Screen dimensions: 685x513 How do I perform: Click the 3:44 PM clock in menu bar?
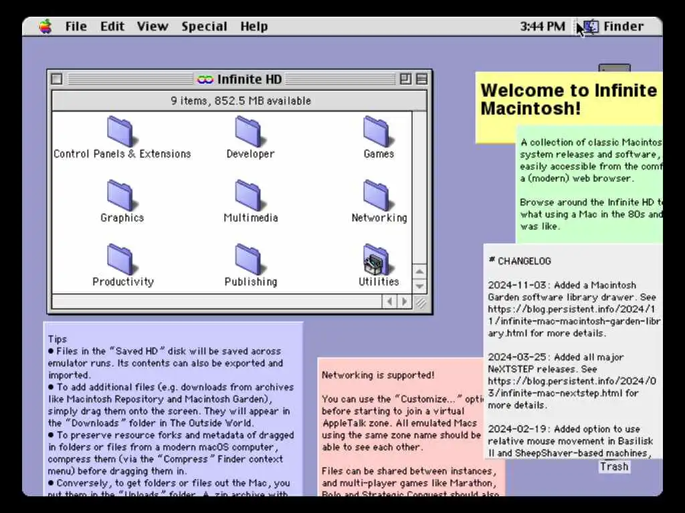(542, 27)
